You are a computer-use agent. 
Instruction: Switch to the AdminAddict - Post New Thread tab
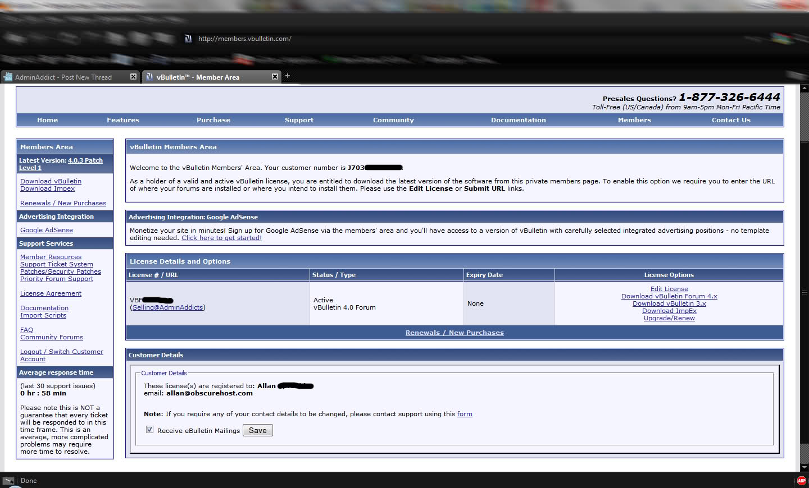point(70,77)
